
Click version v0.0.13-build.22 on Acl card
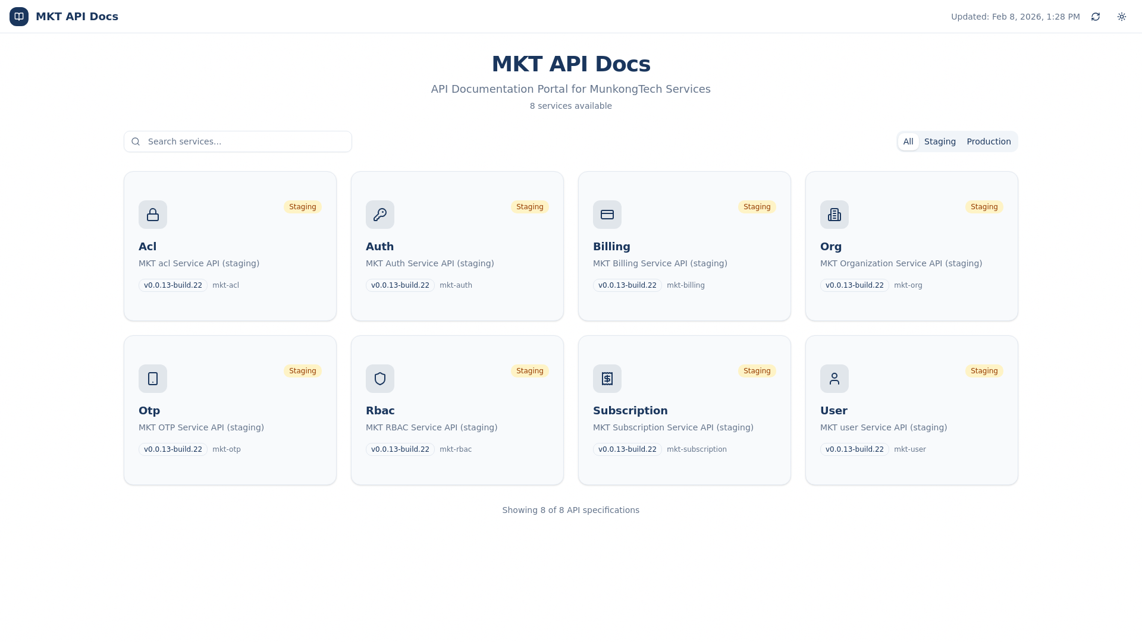(x=173, y=285)
